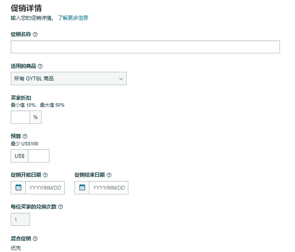Click the % suffix of discount field
295x252 pixels.
[36, 117]
